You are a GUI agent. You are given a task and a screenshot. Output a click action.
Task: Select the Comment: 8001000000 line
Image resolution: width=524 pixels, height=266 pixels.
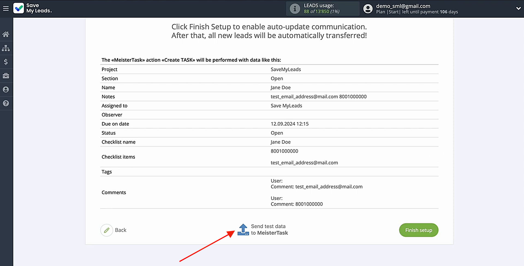point(297,204)
